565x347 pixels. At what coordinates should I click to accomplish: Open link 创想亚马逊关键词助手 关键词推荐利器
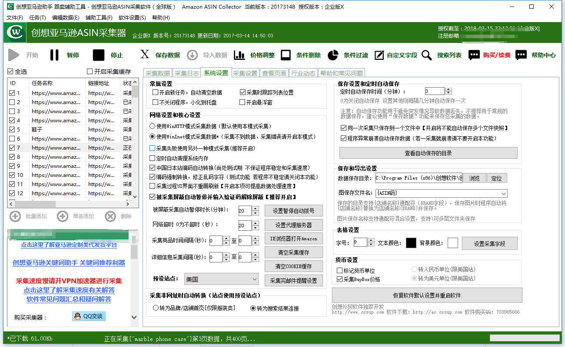pyautogui.click(x=69, y=263)
